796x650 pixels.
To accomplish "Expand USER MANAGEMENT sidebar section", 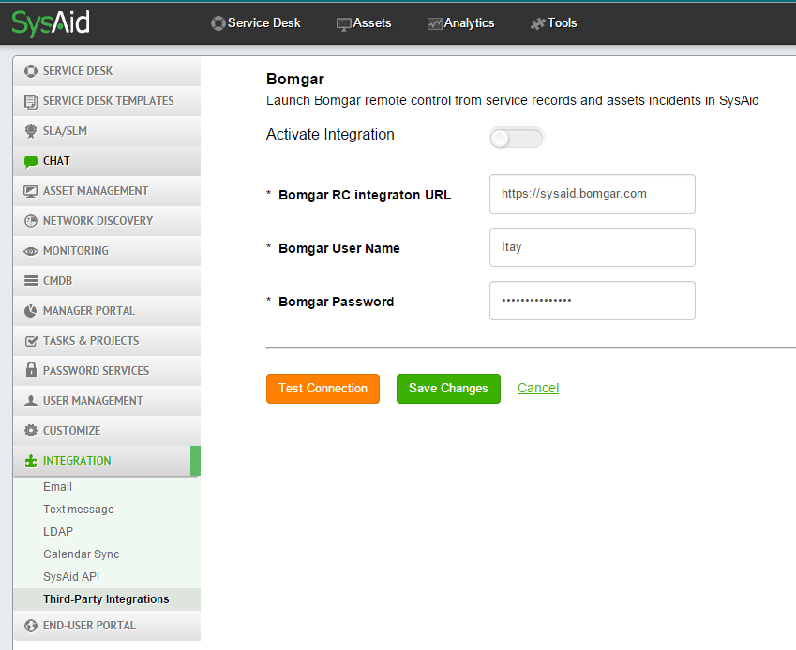I will pyautogui.click(x=107, y=400).
